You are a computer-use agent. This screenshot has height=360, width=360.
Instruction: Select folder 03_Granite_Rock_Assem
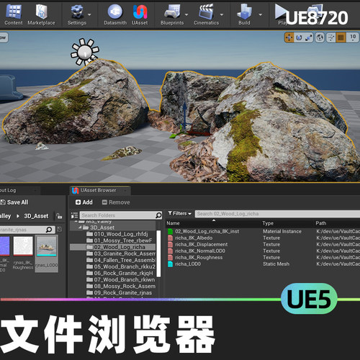click(x=121, y=253)
